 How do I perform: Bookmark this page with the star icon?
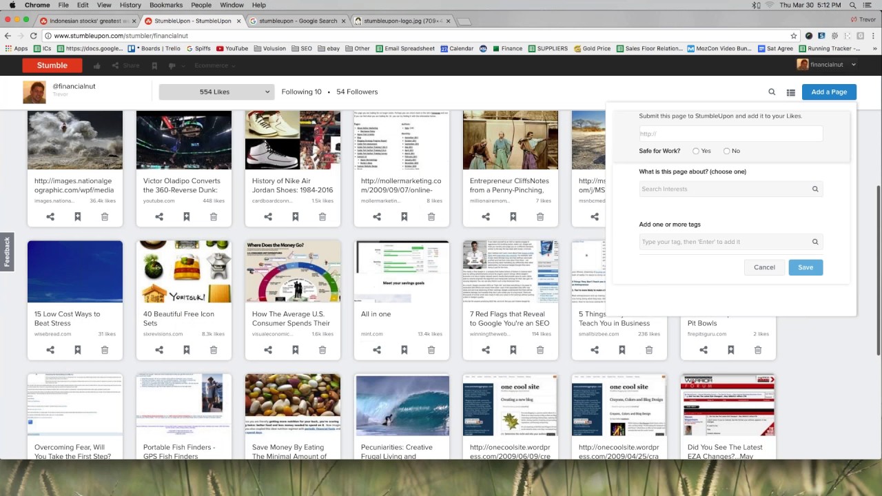(794, 36)
